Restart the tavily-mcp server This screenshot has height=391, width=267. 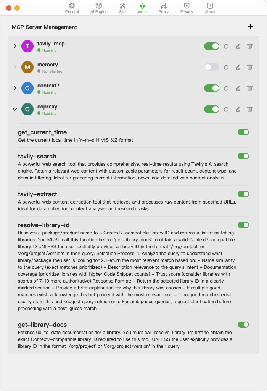226,46
